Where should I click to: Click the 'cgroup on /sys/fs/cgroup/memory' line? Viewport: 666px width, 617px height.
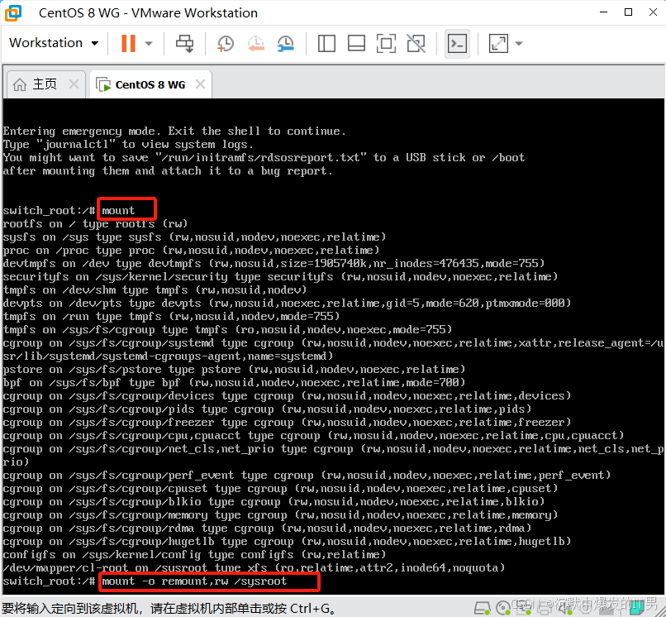(x=280, y=514)
